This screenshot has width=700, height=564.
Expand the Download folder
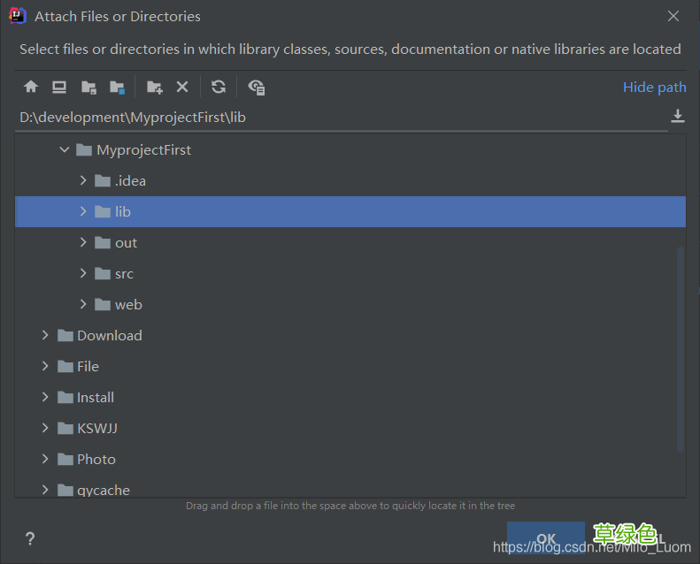click(x=46, y=336)
